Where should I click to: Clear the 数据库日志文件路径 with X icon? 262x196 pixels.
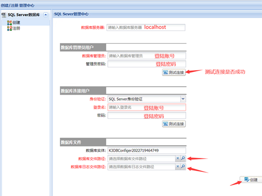pos(178,166)
